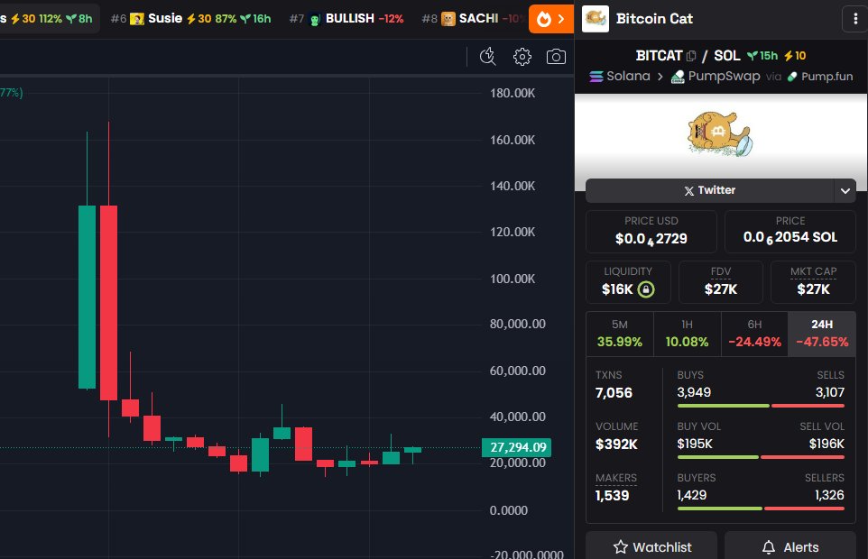868x559 pixels.
Task: Click the Solana chain icon
Action: pos(596,77)
